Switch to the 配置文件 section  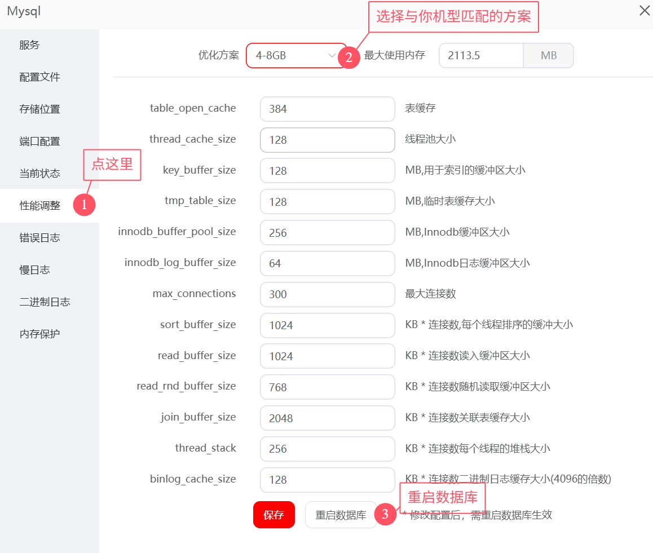[36, 77]
